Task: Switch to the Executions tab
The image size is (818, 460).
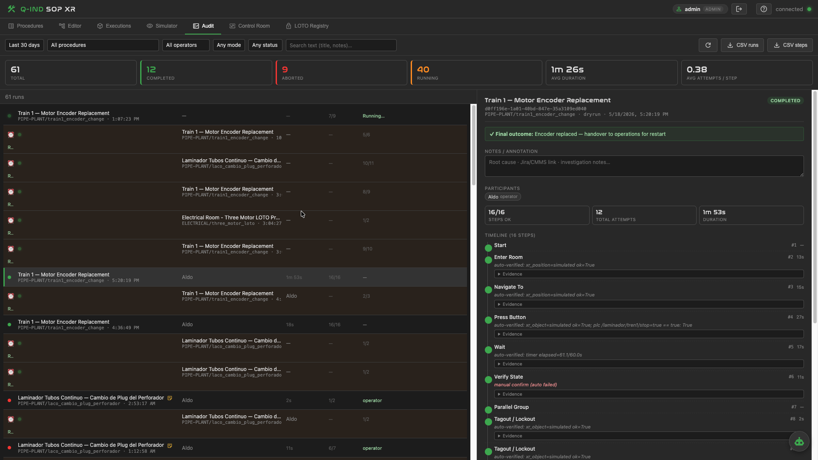Action: pyautogui.click(x=114, y=26)
